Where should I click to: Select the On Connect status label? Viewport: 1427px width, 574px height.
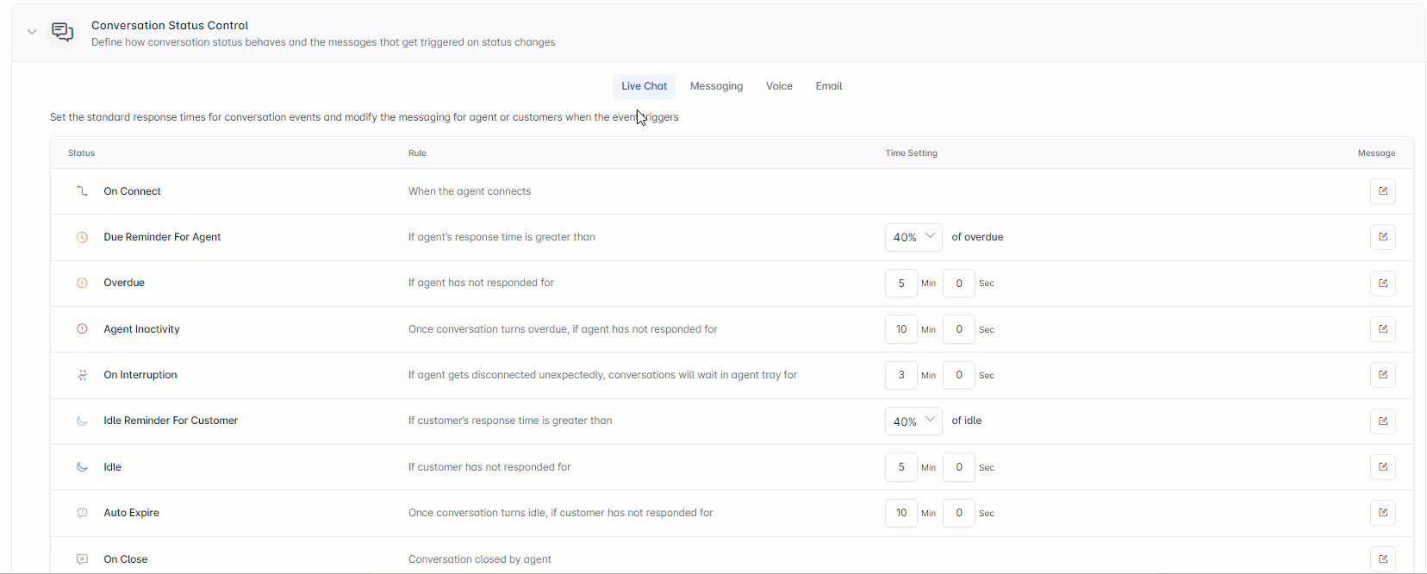coord(132,191)
